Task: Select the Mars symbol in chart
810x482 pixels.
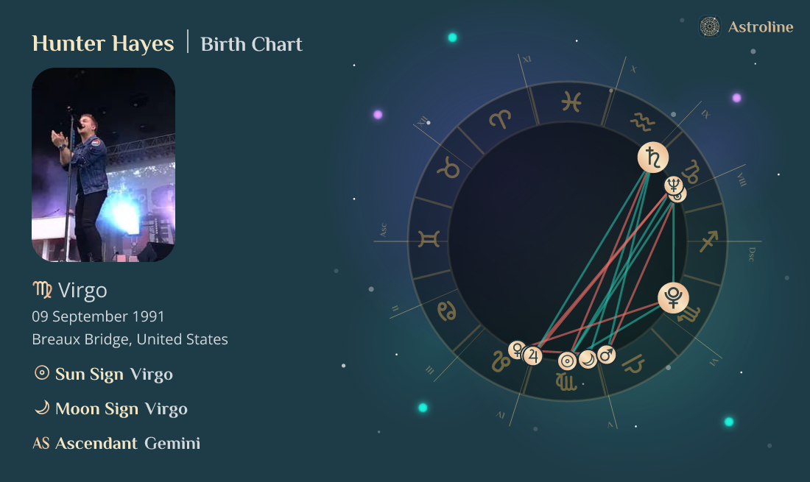Action: coord(607,355)
